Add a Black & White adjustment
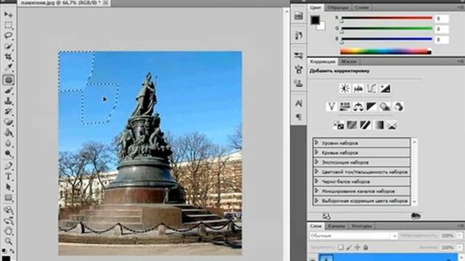Image resolution: width=465 pixels, height=261 pixels. tap(371, 107)
